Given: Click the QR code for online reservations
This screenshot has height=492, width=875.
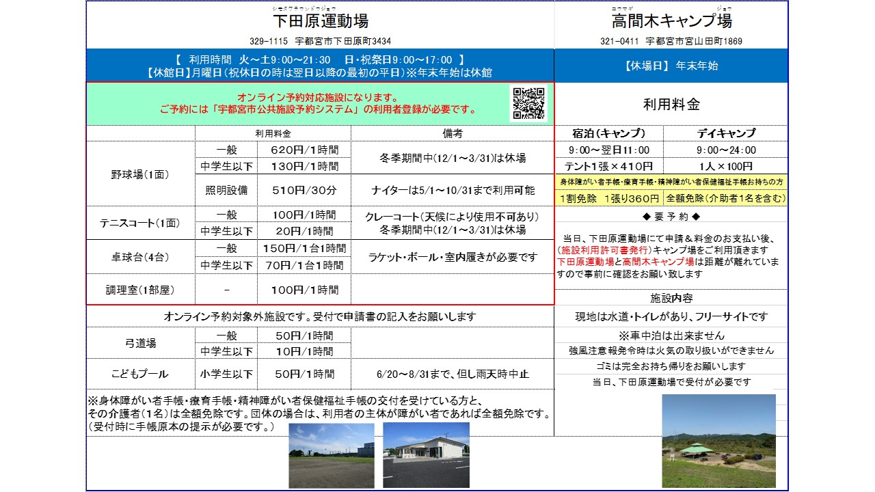Looking at the screenshot, I should click(x=528, y=102).
